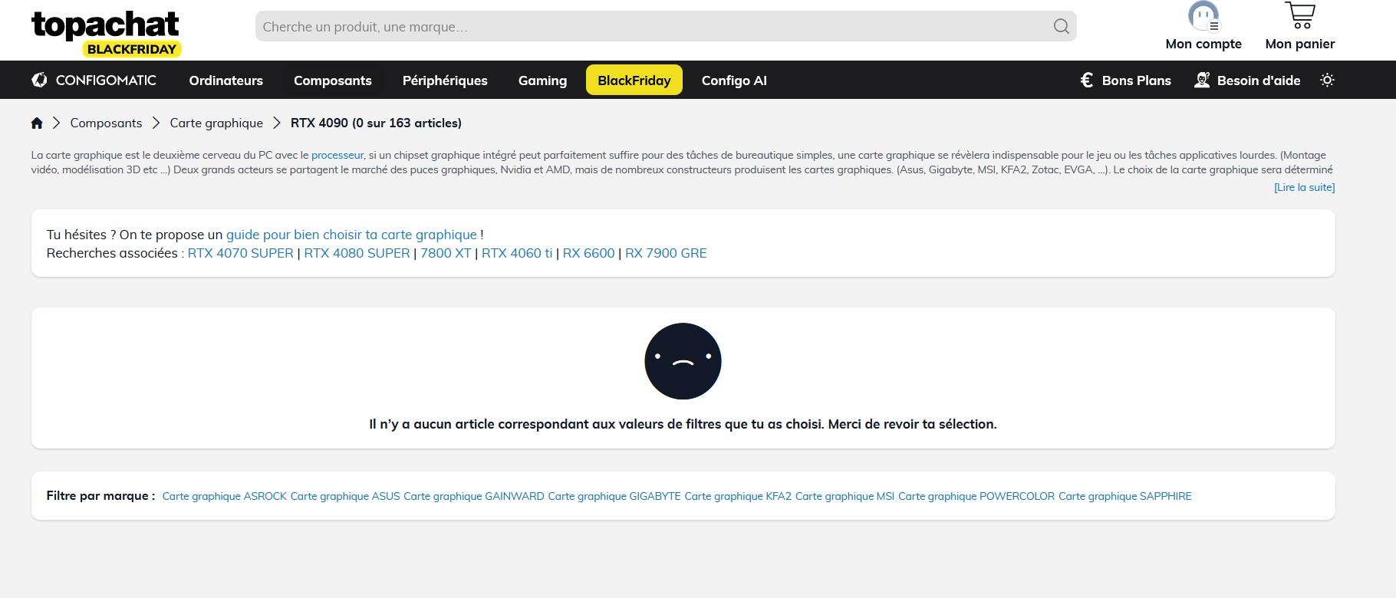Click the search magnifier icon
This screenshot has height=598, width=1396.
coord(1061,27)
